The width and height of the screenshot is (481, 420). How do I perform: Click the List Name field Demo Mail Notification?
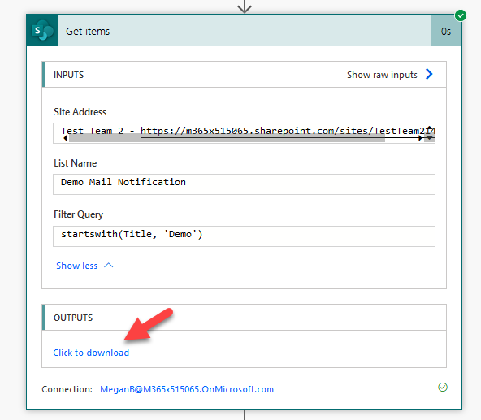244,184
